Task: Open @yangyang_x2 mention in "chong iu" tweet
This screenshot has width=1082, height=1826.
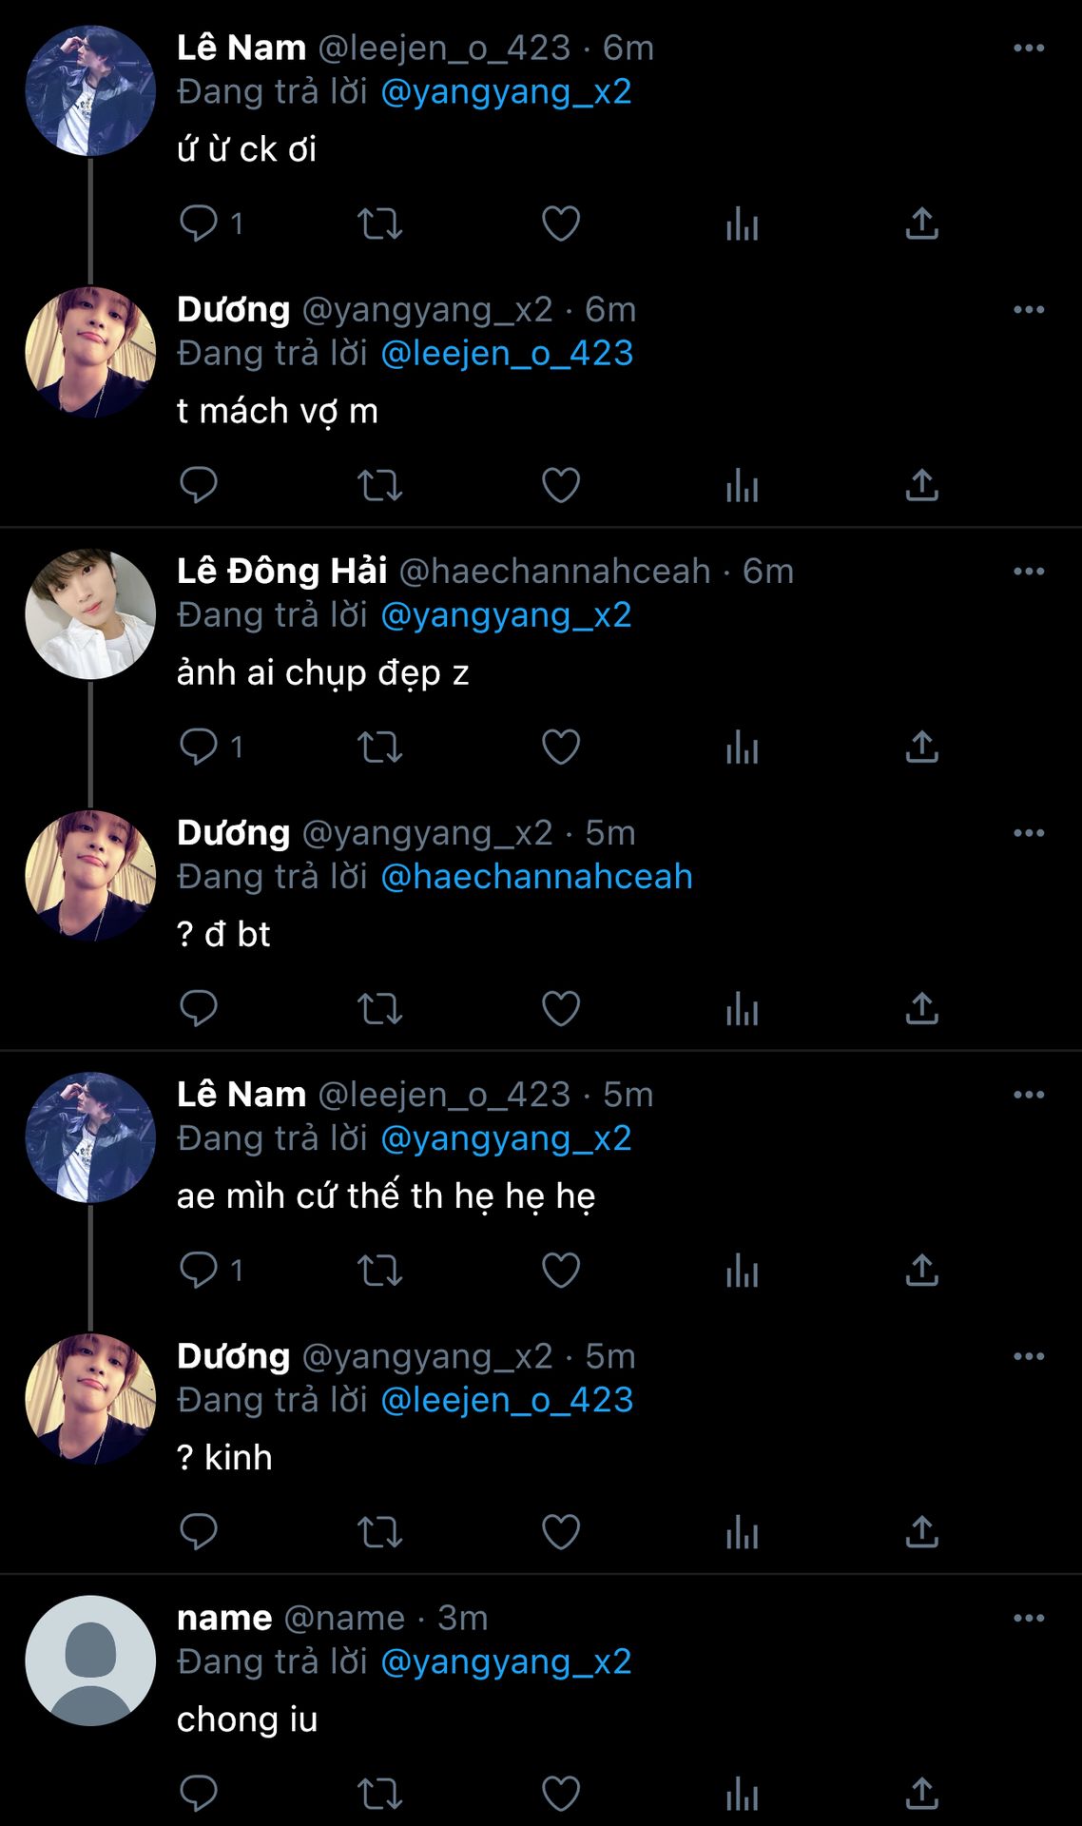Action: click(x=506, y=1661)
